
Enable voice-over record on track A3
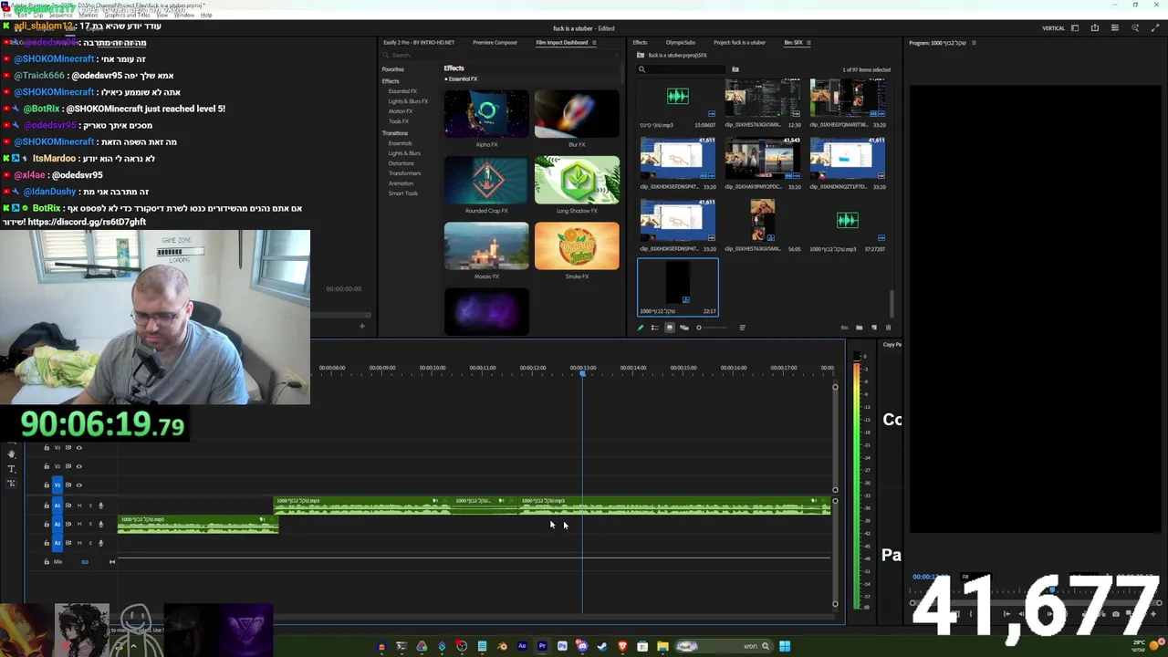click(x=101, y=543)
